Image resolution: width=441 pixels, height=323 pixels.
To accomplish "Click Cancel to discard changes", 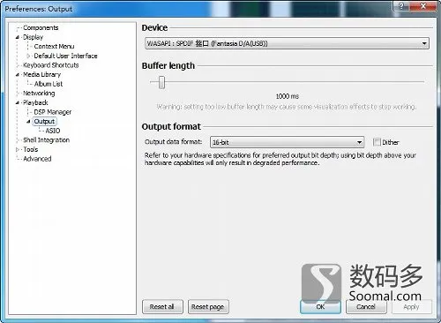I will (x=366, y=307).
